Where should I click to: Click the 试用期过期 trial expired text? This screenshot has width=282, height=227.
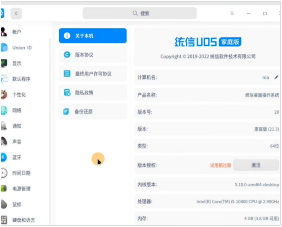point(221,165)
